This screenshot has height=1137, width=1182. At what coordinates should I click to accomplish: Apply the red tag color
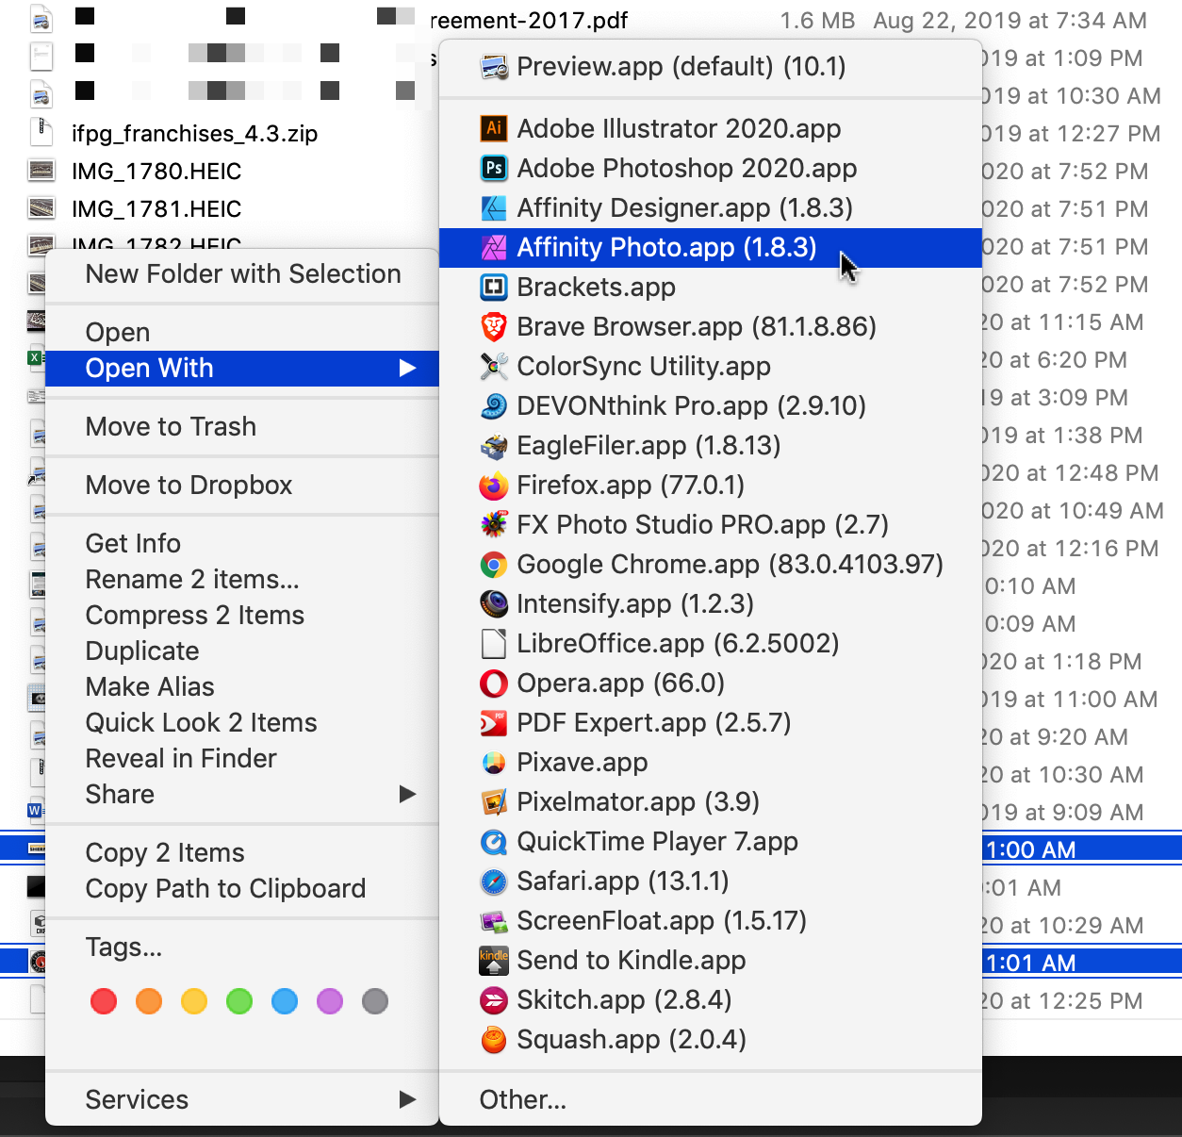point(104,1001)
